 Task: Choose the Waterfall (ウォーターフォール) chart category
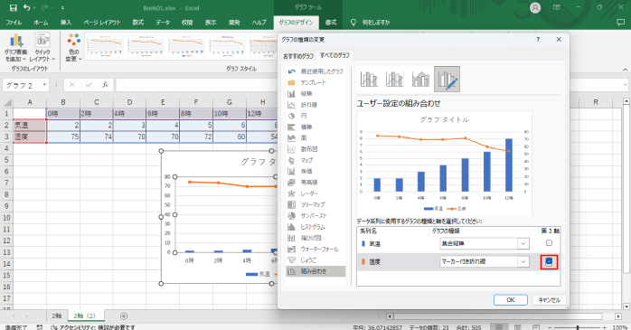pyautogui.click(x=315, y=250)
